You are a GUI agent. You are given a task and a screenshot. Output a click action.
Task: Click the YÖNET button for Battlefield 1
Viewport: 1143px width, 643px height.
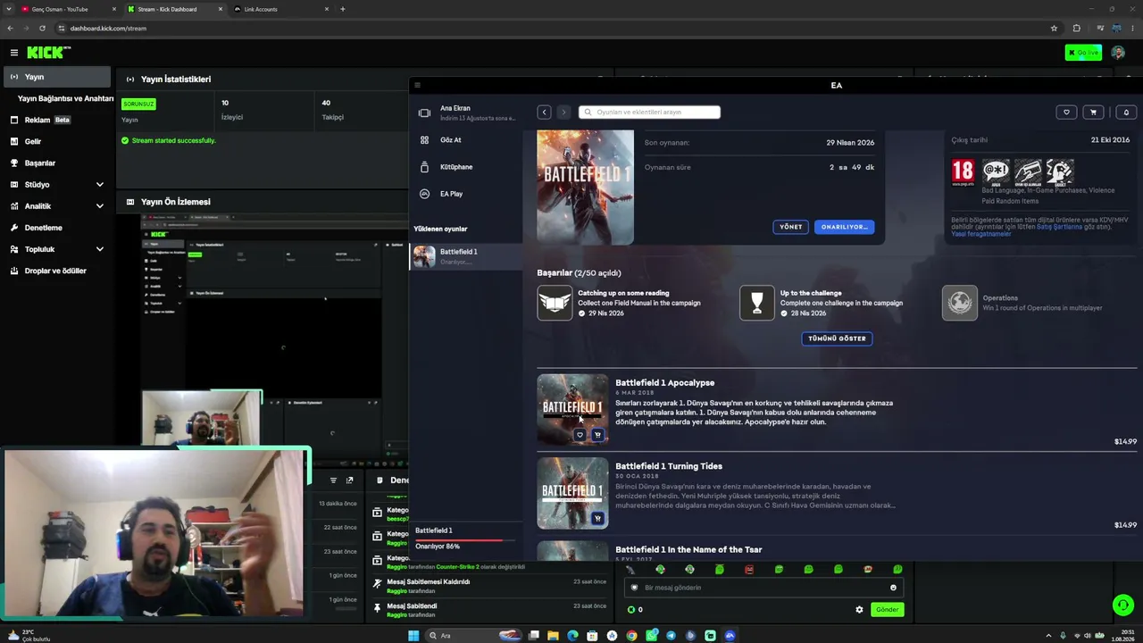[791, 227]
